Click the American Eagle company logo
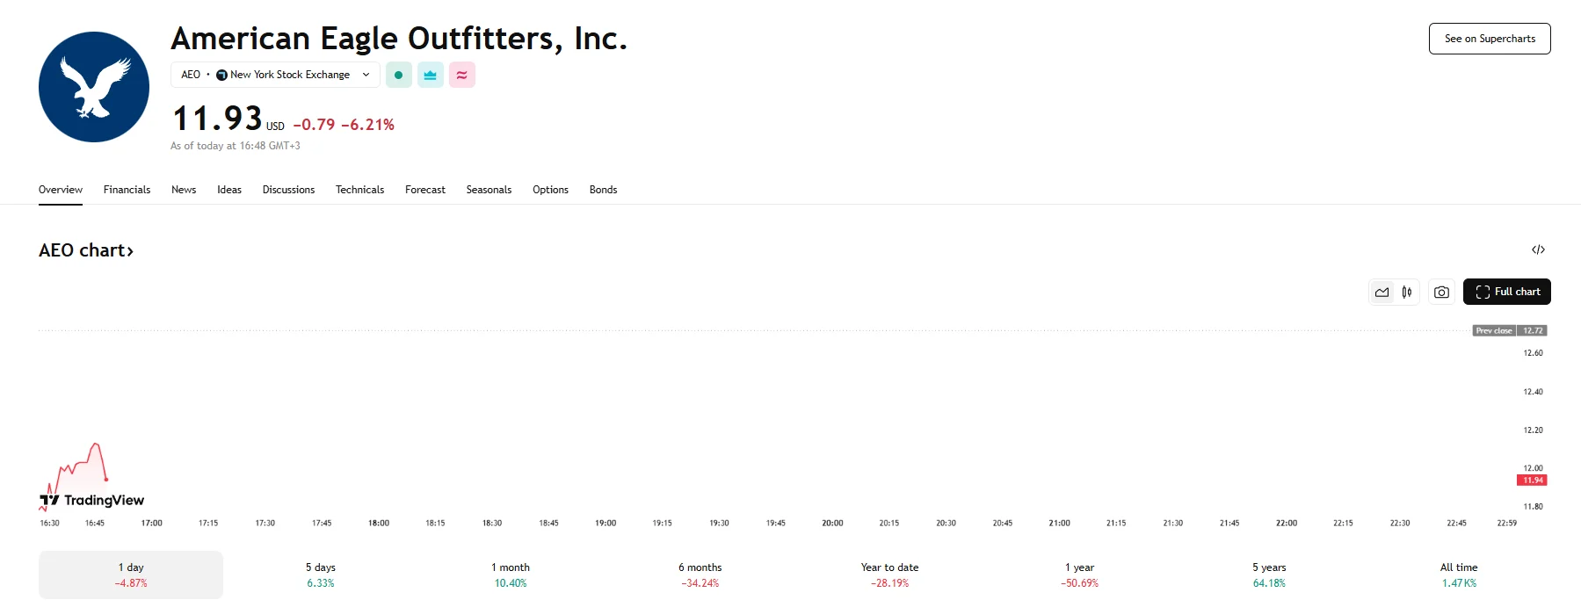The image size is (1581, 607). pyautogui.click(x=93, y=86)
